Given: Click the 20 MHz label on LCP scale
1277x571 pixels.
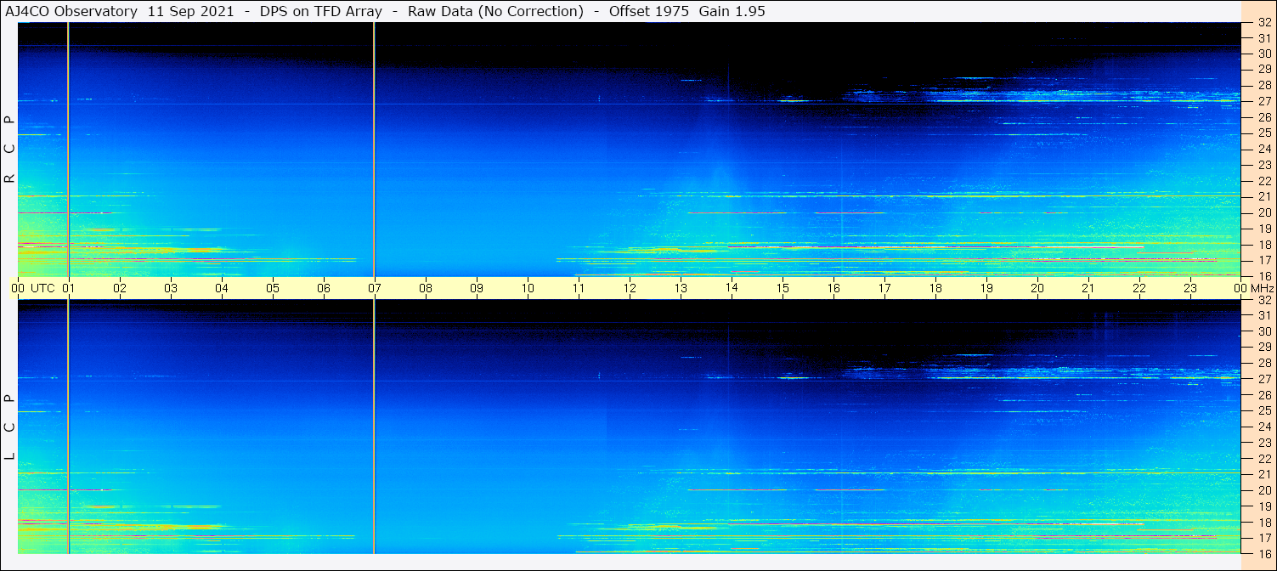Looking at the screenshot, I should point(1264,490).
